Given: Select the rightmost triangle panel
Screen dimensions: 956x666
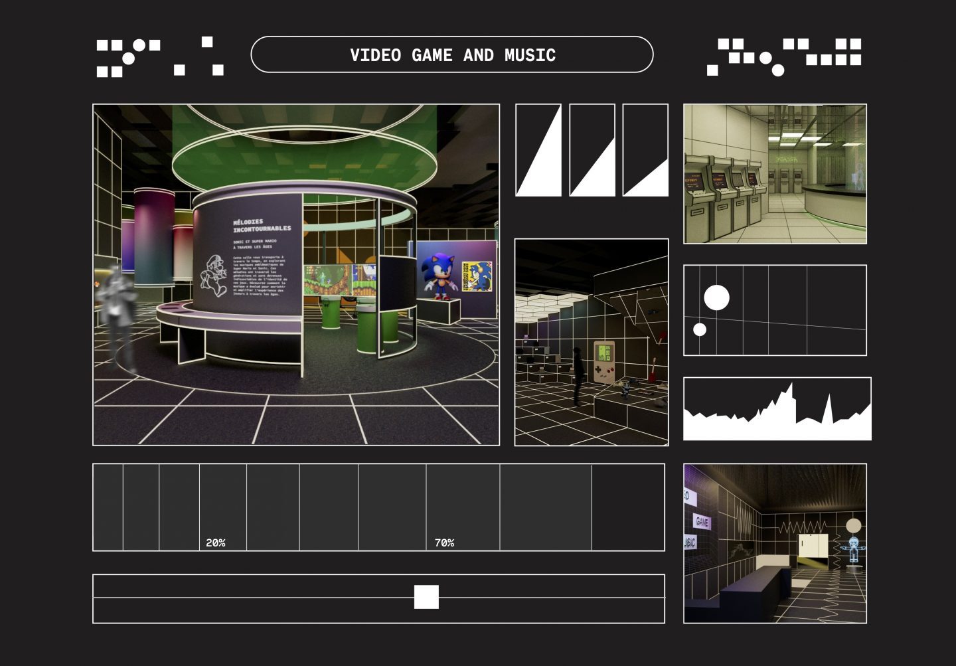Looking at the screenshot, I should (x=645, y=150).
